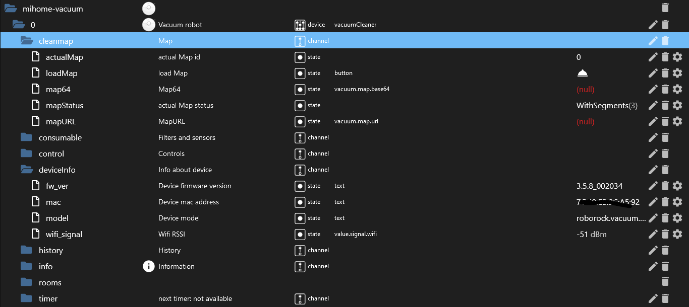Collapse the deviceInfo folder

[x=27, y=170]
